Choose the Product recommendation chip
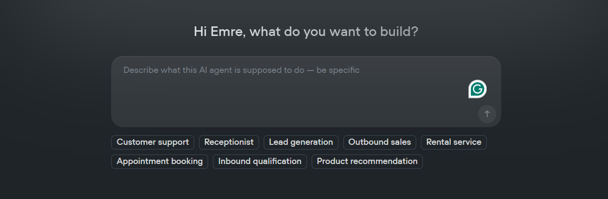Image resolution: width=608 pixels, height=199 pixels. click(367, 162)
